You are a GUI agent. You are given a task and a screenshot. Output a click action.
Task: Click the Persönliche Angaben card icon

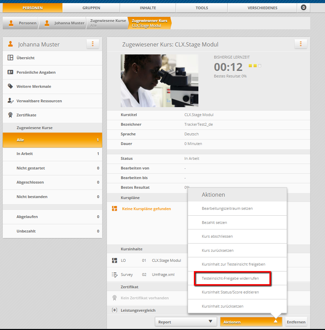[10, 72]
